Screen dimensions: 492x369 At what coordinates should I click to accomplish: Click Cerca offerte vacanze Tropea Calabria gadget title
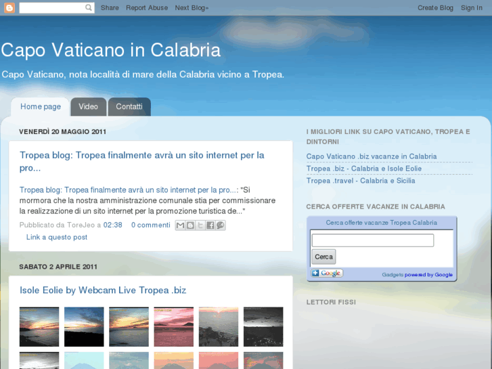381,223
